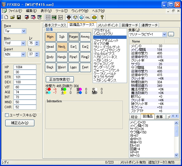The width and height of the screenshot is (182, 166).
Task: Click the window with green pencil icon
Action: tap(39, 17)
